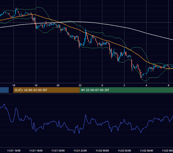This screenshot has height=153, width=173.
Task: Click the 11/21 18:00 date label
Action: (36, 150)
